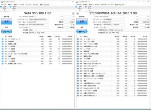Click status circle for High Fly Writes row
Screen dimensions: 151x110
pos(78,69)
